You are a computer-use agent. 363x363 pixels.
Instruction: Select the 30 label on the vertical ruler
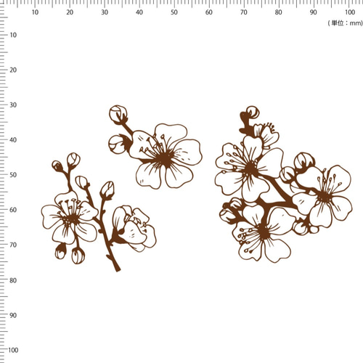point(13,105)
